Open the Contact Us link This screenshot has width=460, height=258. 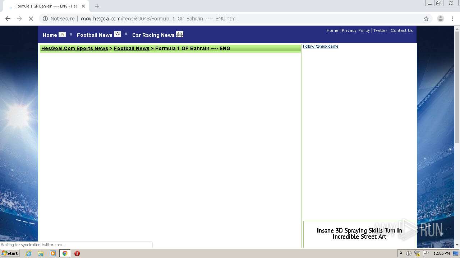coord(402,30)
